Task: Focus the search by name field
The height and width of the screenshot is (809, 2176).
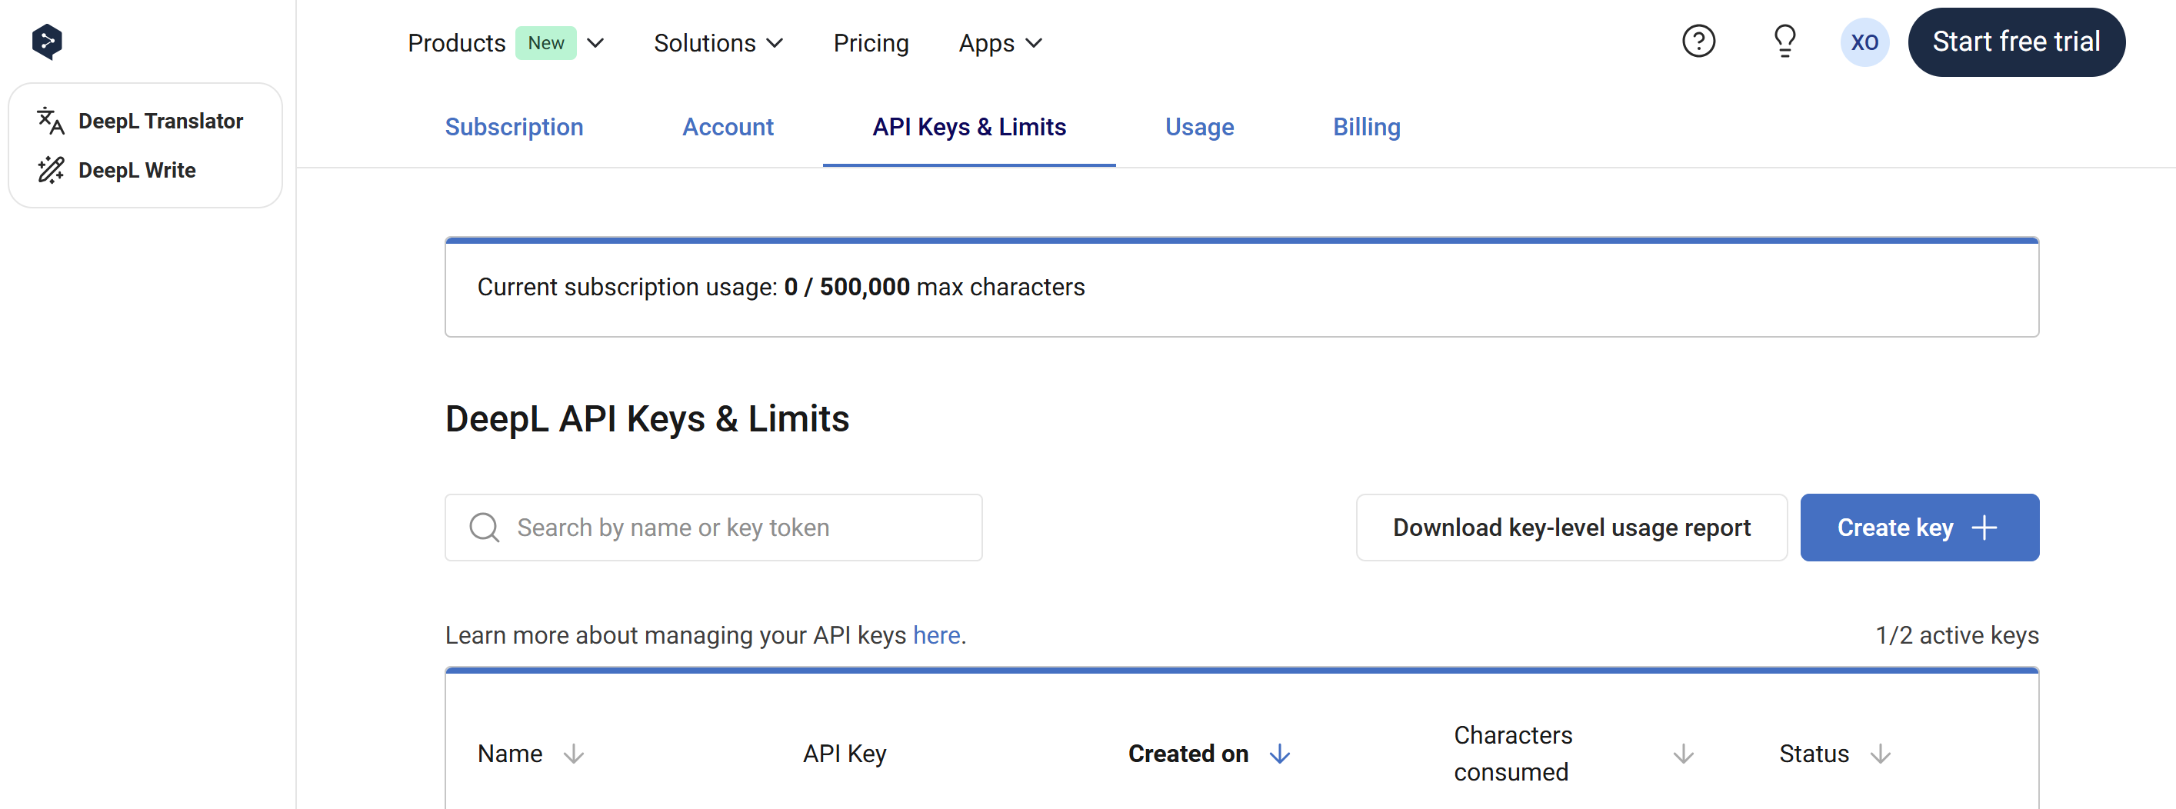Action: click(x=726, y=528)
